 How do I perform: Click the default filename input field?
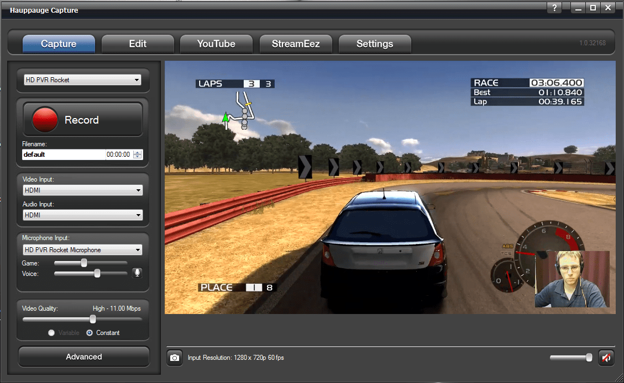(61, 154)
